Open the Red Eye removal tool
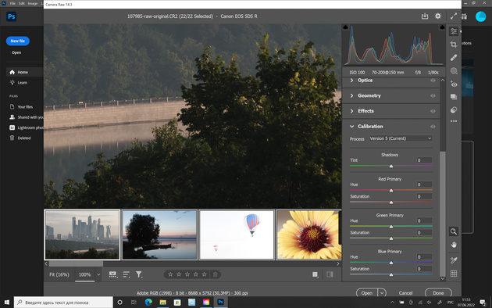This screenshot has height=308, width=492. 454,84
